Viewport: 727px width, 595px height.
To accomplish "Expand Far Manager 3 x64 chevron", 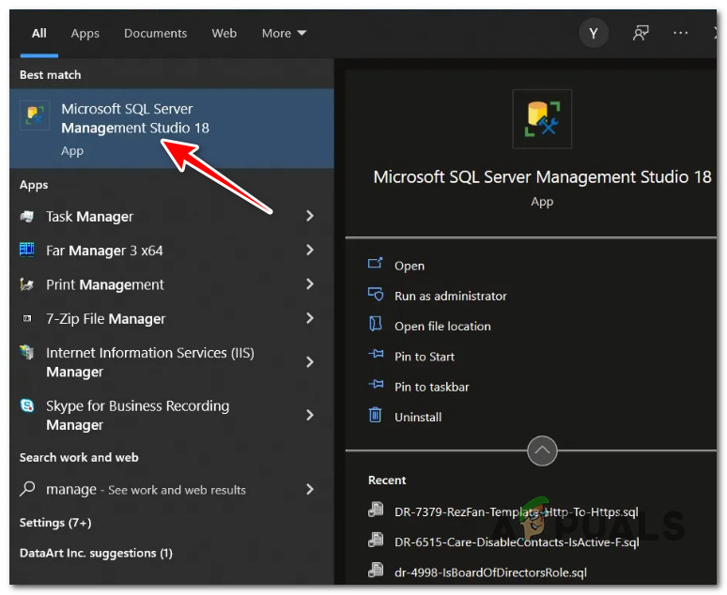I will [x=310, y=251].
